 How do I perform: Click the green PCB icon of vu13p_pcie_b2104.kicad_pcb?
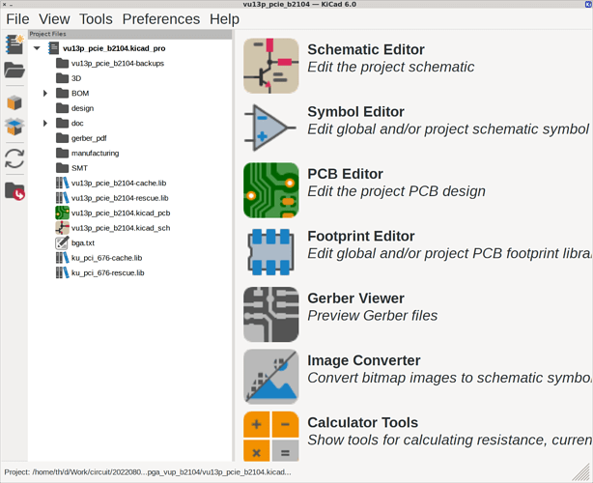(63, 213)
